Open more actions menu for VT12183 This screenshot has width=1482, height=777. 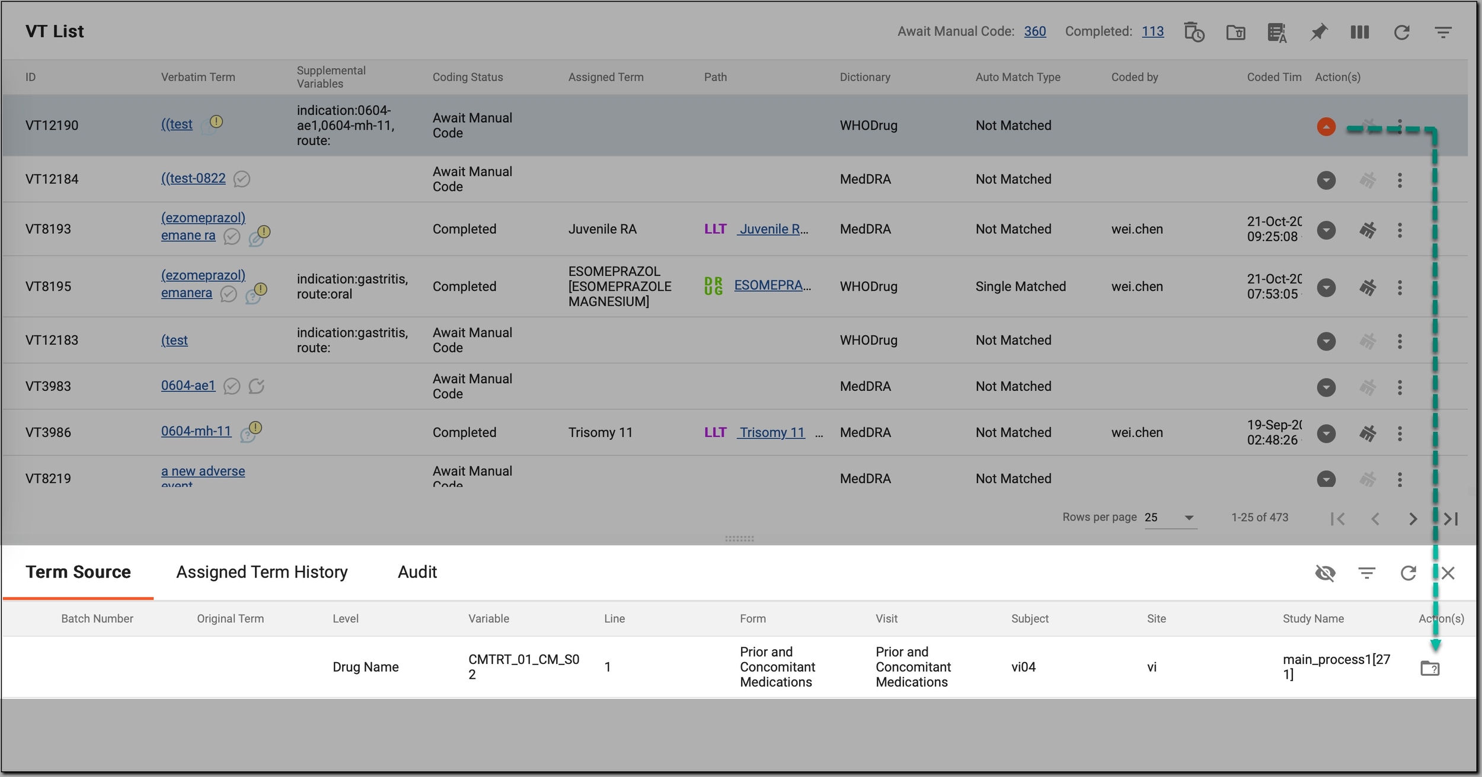tap(1400, 341)
